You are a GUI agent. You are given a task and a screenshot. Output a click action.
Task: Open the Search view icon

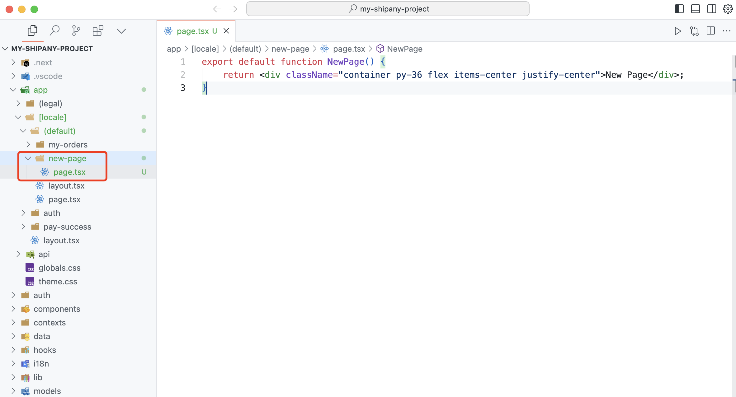[55, 30]
